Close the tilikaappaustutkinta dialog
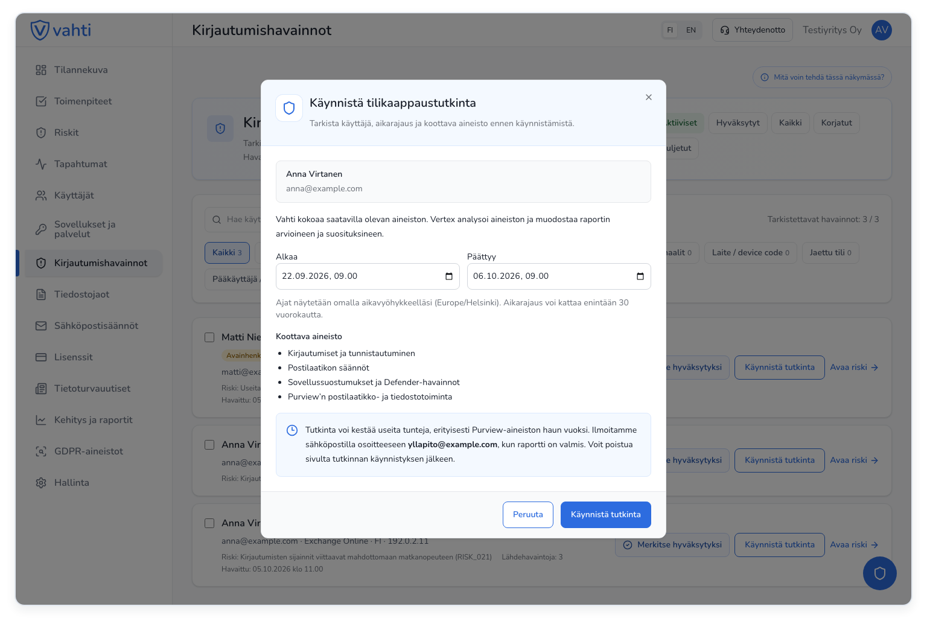The width and height of the screenshot is (927, 618). tap(649, 97)
